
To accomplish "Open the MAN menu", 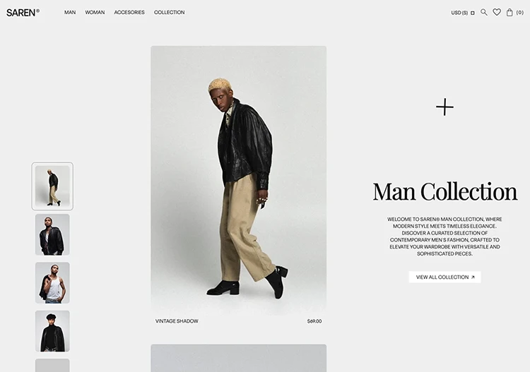I will (70, 13).
